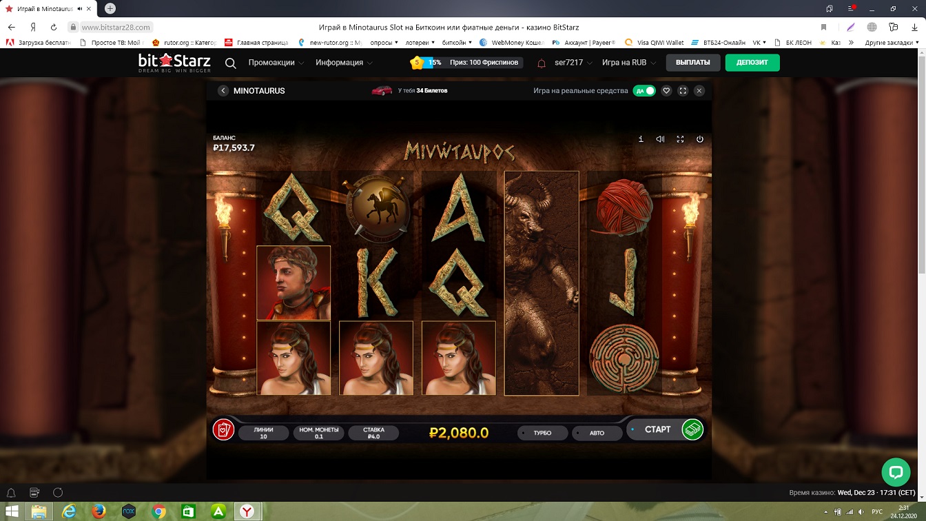Open a new browser tab

(110, 8)
